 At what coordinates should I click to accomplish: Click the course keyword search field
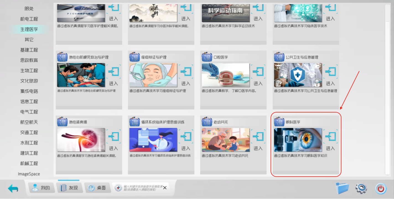(x=141, y=188)
